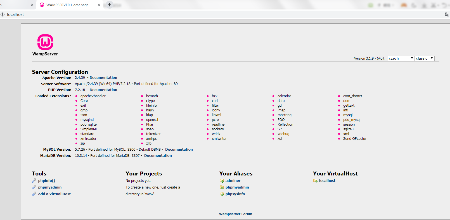Click the folder icon beside localhost VirtualHost
This screenshot has height=220, width=450.
coord(315,181)
